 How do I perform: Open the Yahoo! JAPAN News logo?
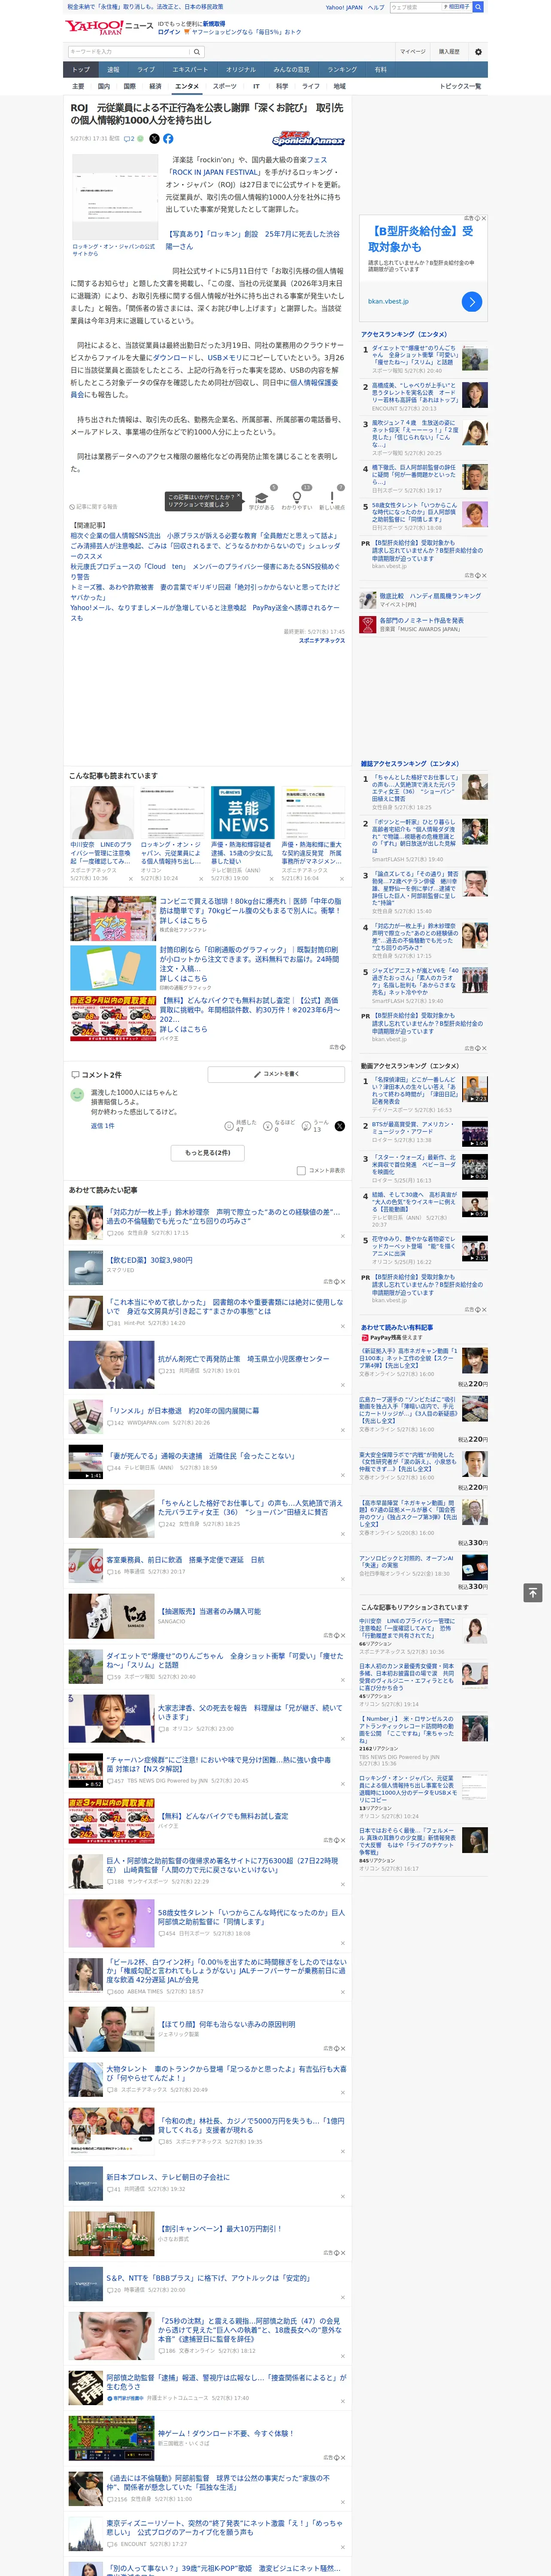point(109,27)
